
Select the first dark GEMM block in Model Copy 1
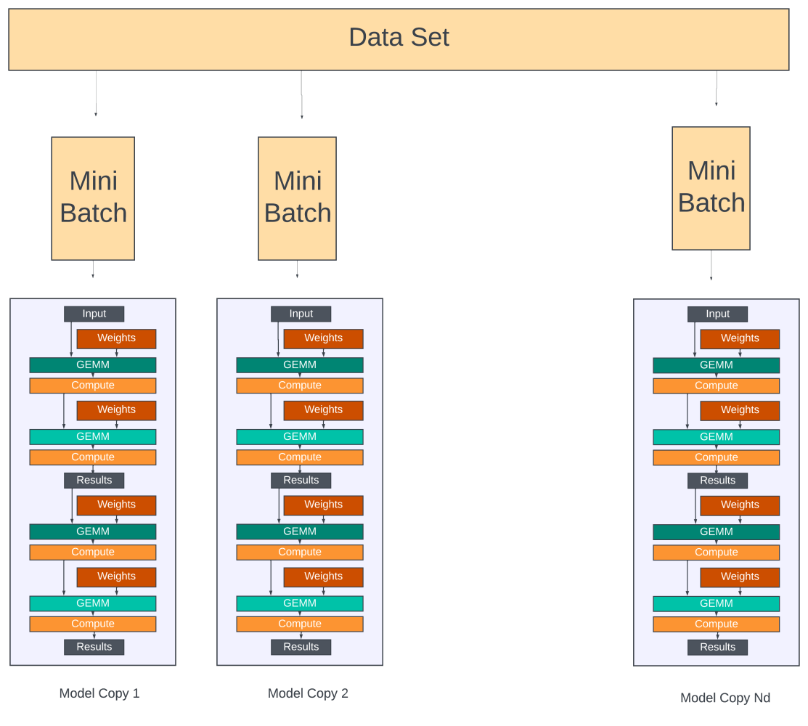[x=93, y=364]
